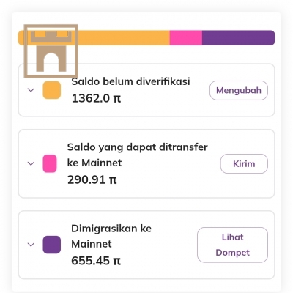Click the pink segment of the balance bar
This screenshot has height=293, width=293.
coord(186,38)
